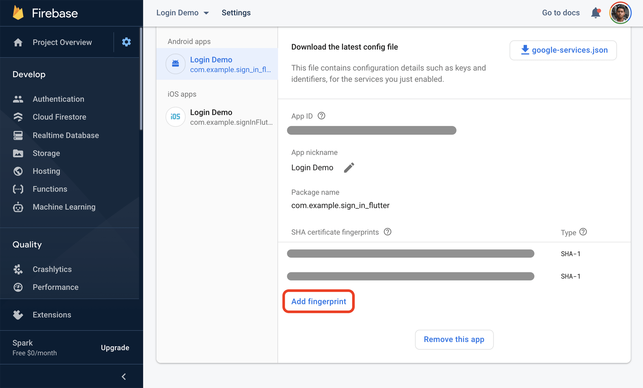Image resolution: width=643 pixels, height=388 pixels.
Task: Click Remove this app button
Action: pyautogui.click(x=454, y=339)
